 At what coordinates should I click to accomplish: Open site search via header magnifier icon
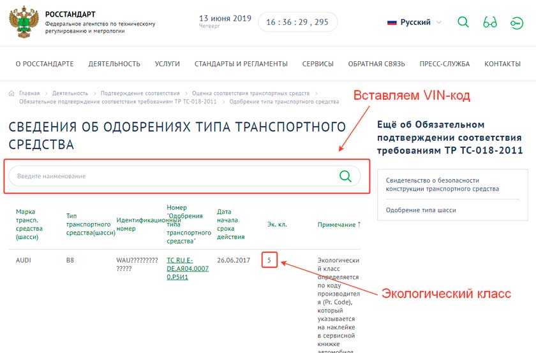pos(463,22)
